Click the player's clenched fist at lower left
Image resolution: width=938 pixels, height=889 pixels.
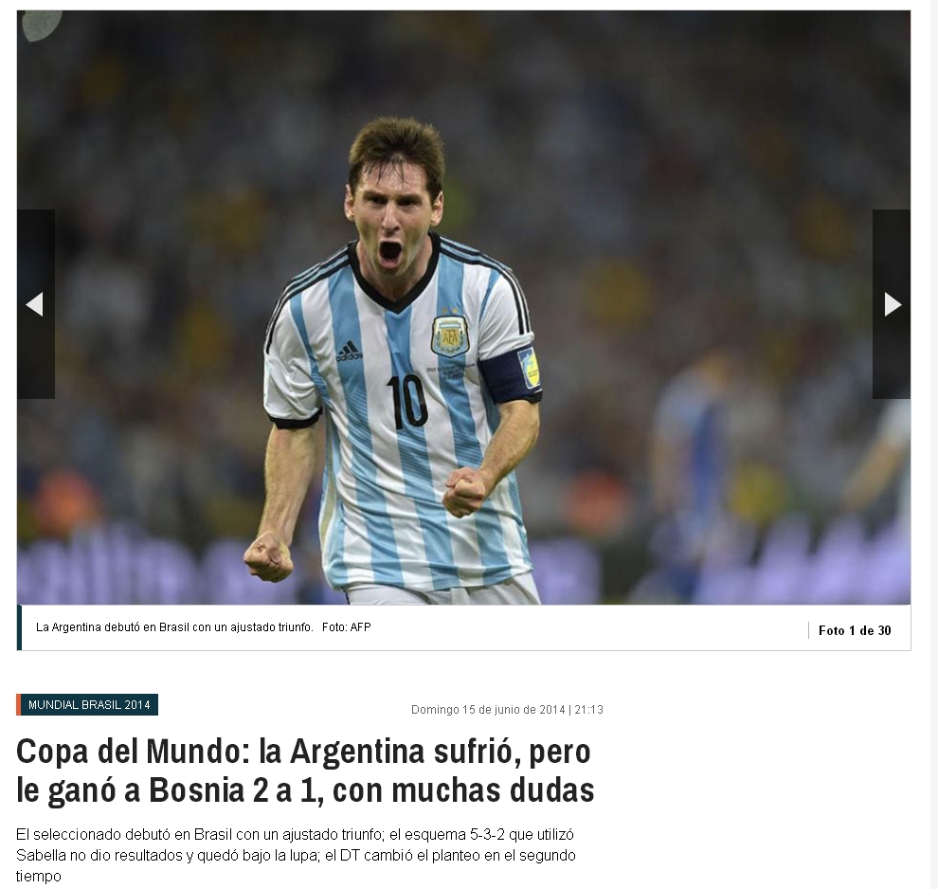point(268,557)
